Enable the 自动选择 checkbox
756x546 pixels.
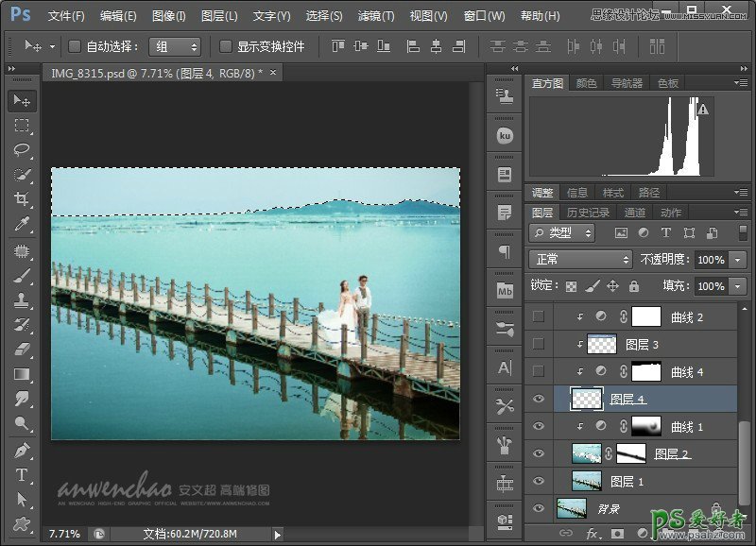click(x=74, y=46)
